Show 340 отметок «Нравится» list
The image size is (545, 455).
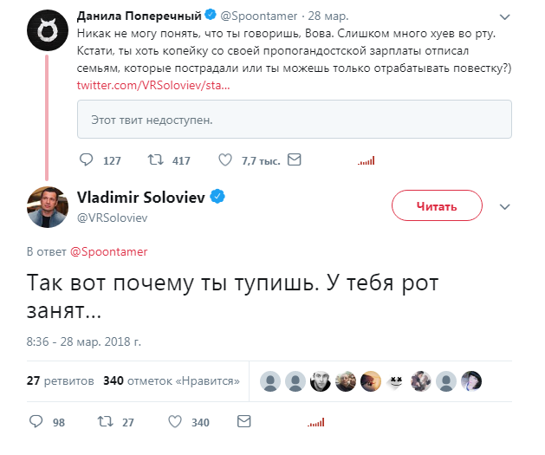coord(171,380)
